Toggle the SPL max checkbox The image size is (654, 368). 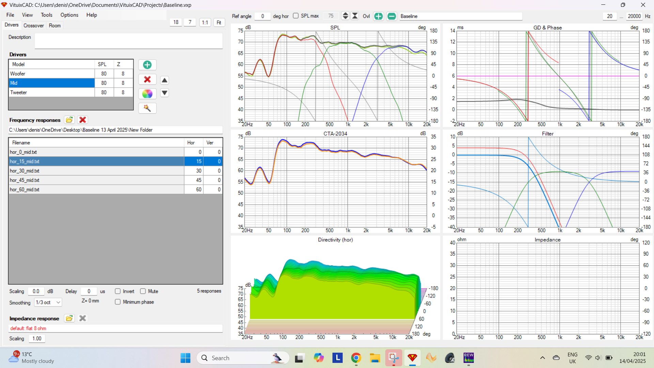point(296,16)
